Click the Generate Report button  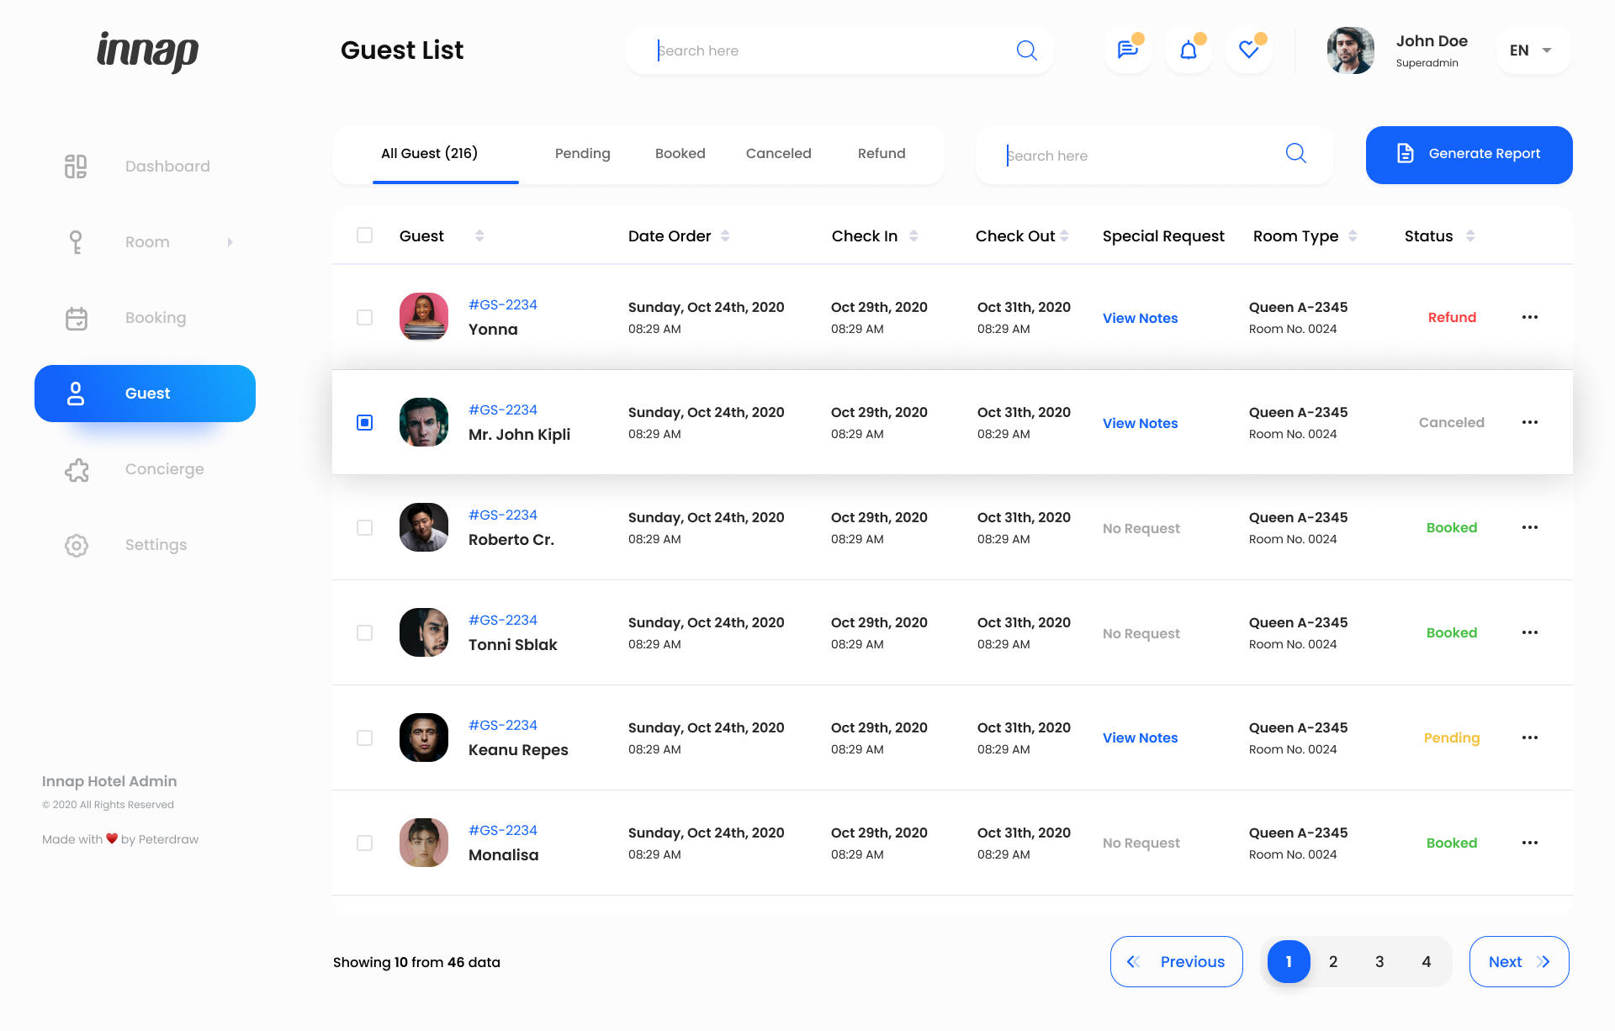pos(1469,155)
